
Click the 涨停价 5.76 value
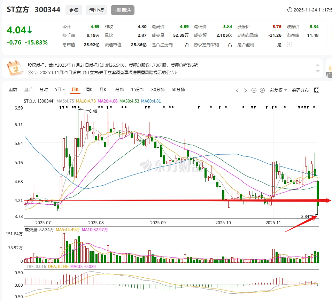pyautogui.click(x=277, y=27)
